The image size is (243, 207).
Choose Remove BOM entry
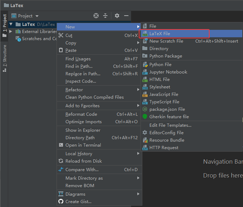click(99, 185)
